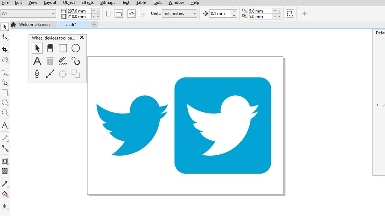Choose Ellipse tool in Wheel devices palette
Screen dimensions: 385x216
[76, 48]
